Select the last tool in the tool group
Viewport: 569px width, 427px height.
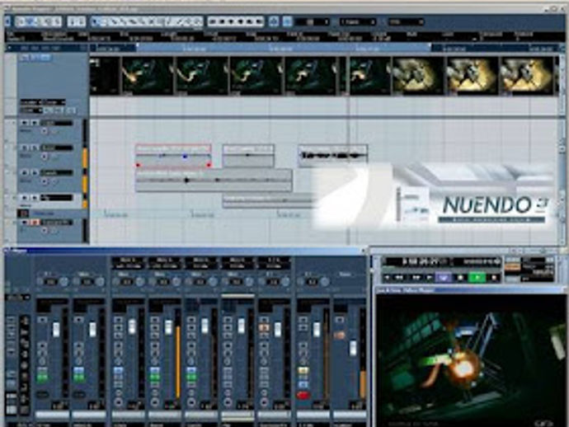(x=198, y=22)
